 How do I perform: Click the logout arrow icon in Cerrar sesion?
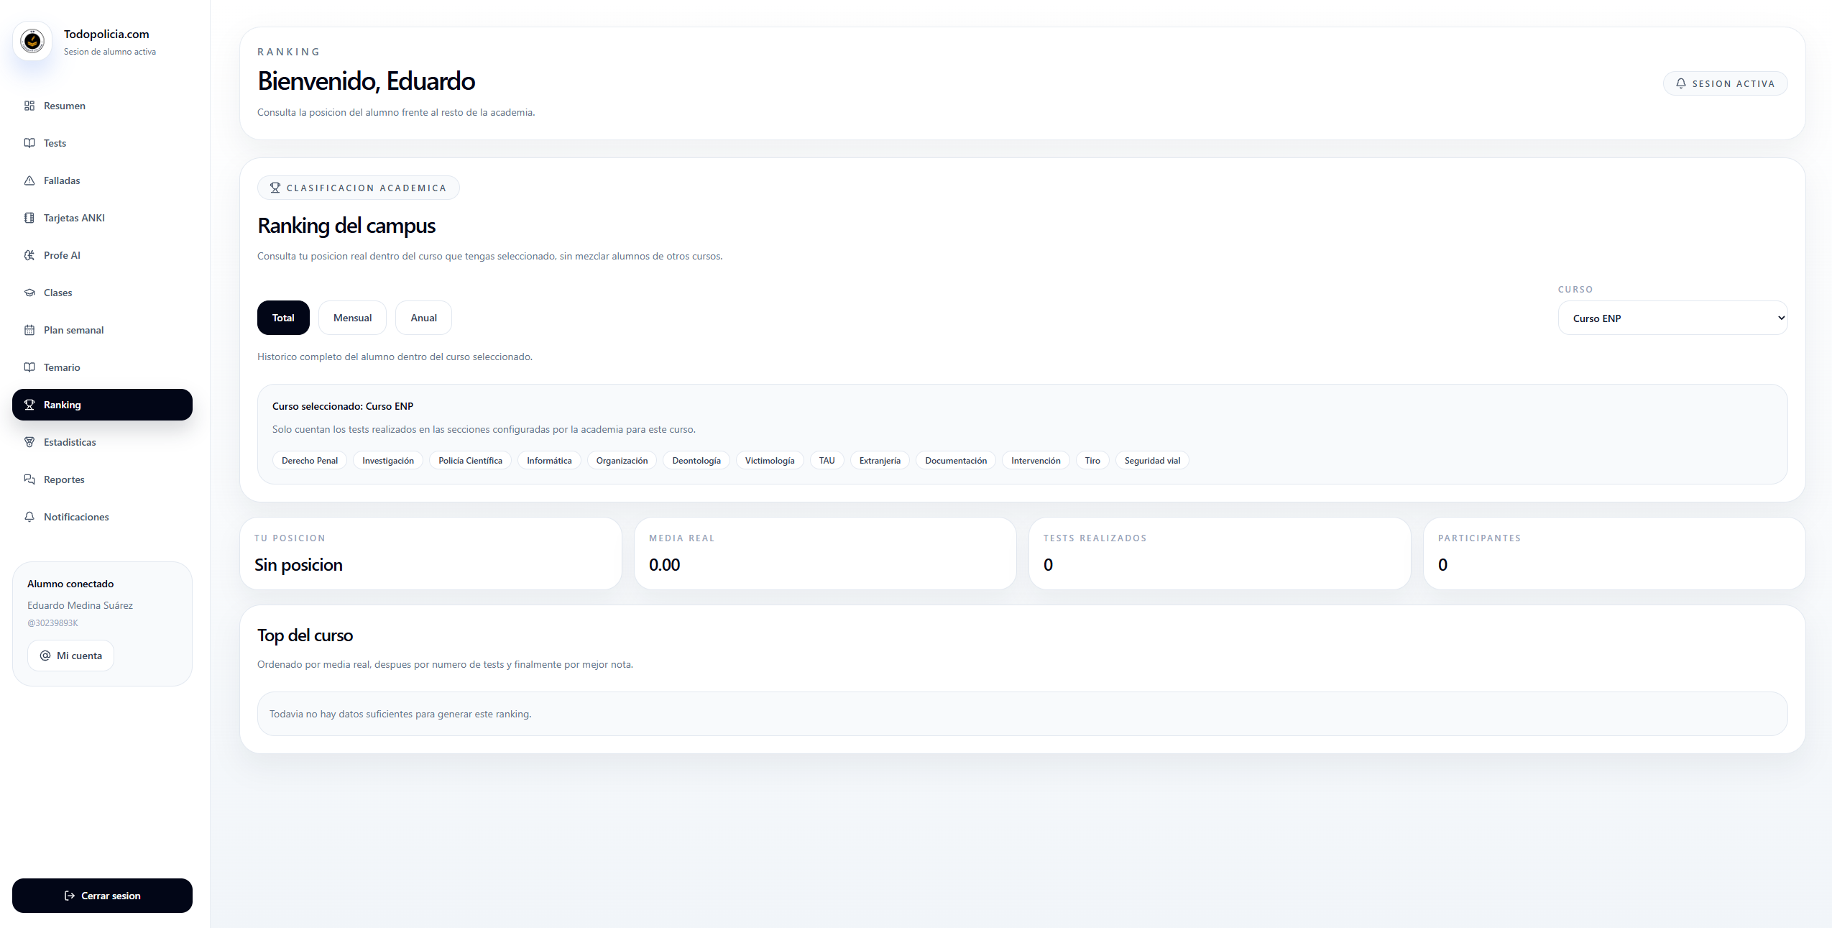tap(70, 896)
